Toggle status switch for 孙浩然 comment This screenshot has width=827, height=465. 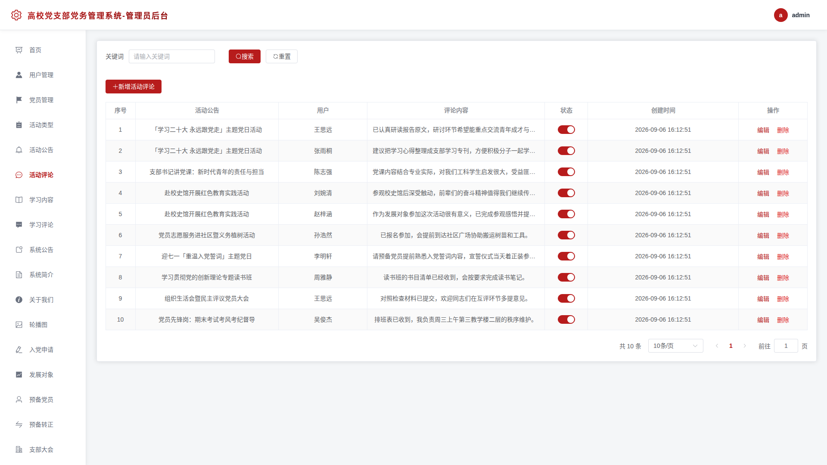(566, 235)
